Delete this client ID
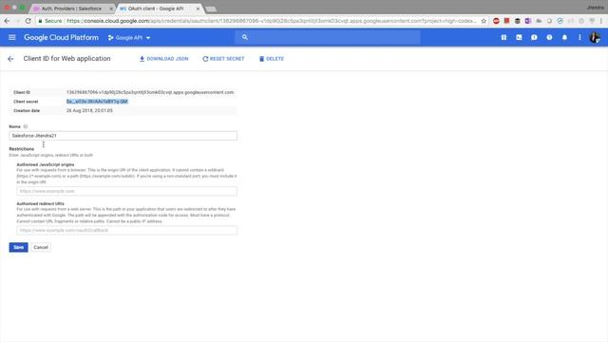The width and height of the screenshot is (608, 342). 272,59
